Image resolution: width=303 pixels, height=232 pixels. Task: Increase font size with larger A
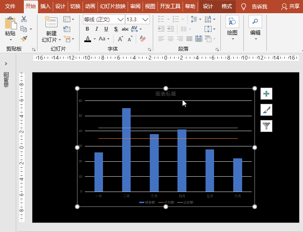tap(120, 39)
